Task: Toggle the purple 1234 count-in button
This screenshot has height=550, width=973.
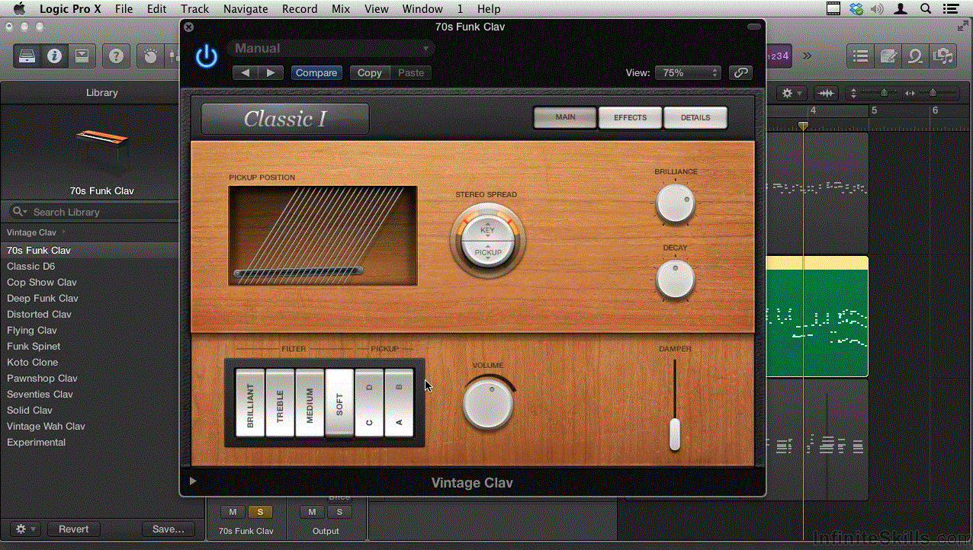Action: (x=778, y=56)
